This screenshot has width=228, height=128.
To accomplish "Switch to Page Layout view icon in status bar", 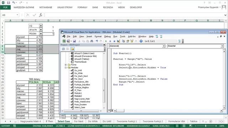I will pos(184,126).
